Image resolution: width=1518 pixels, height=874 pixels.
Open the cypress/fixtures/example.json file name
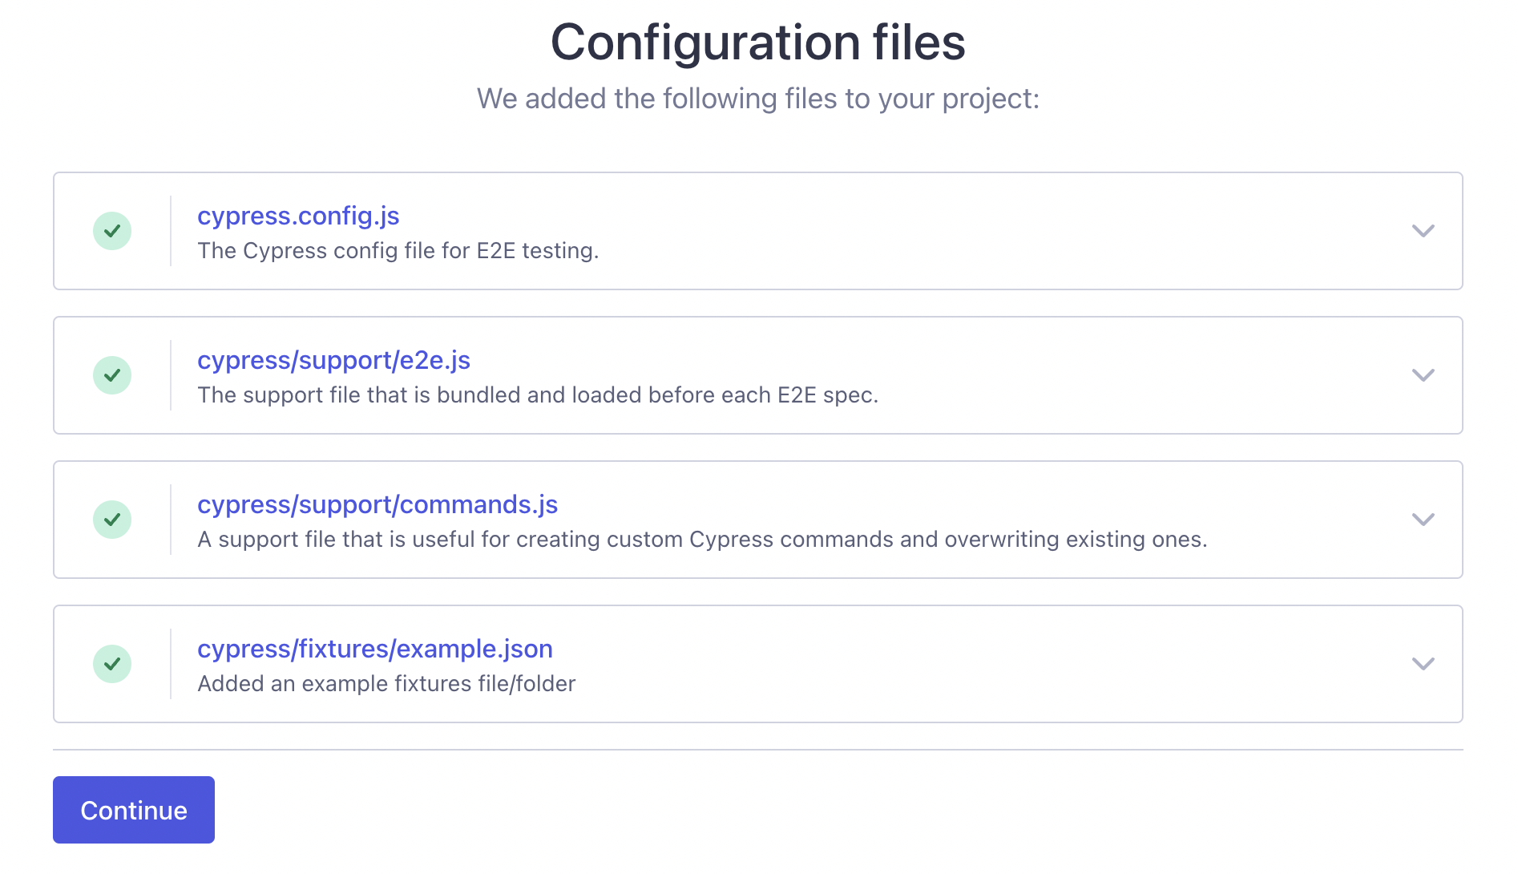(375, 649)
